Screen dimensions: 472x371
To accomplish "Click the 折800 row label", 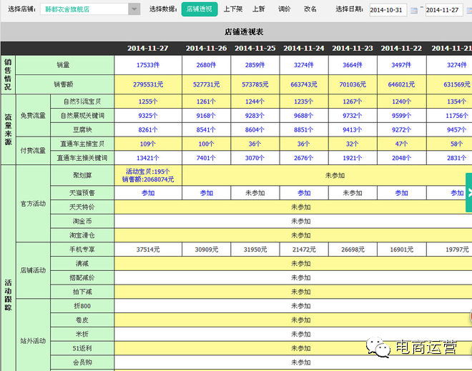I will 82,306.
